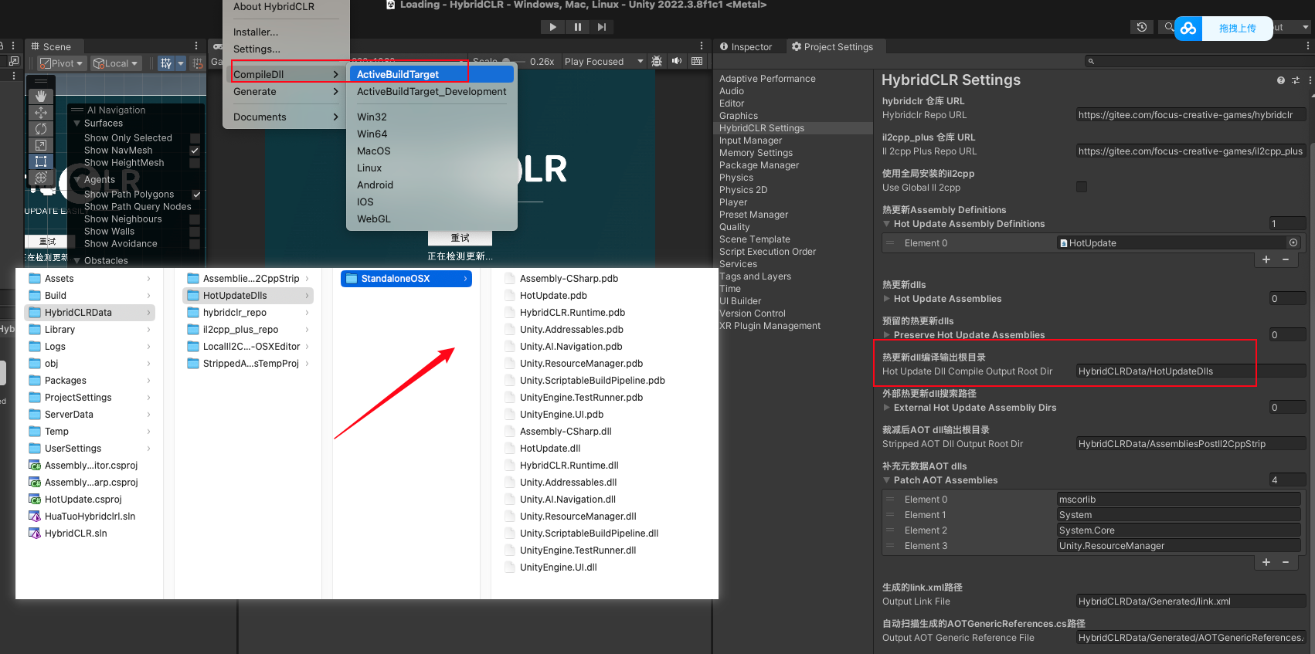Open Game view panel more options
1315x654 pixels.
[x=702, y=46]
